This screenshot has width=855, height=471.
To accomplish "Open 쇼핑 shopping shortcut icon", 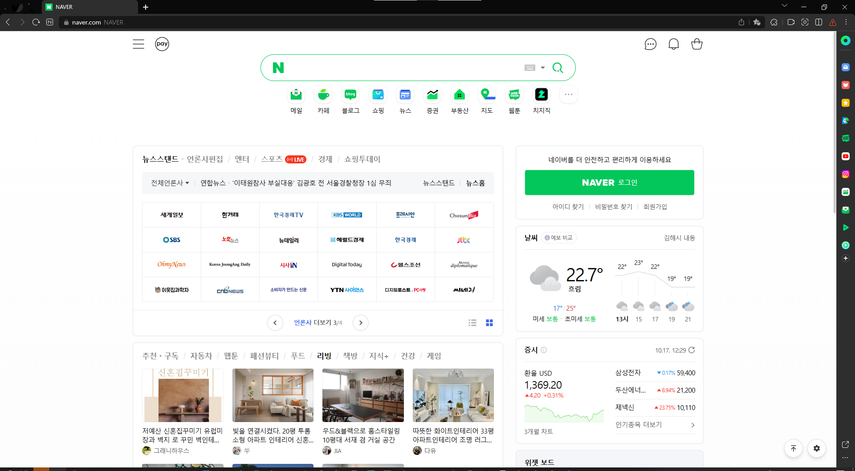I will pos(378,95).
